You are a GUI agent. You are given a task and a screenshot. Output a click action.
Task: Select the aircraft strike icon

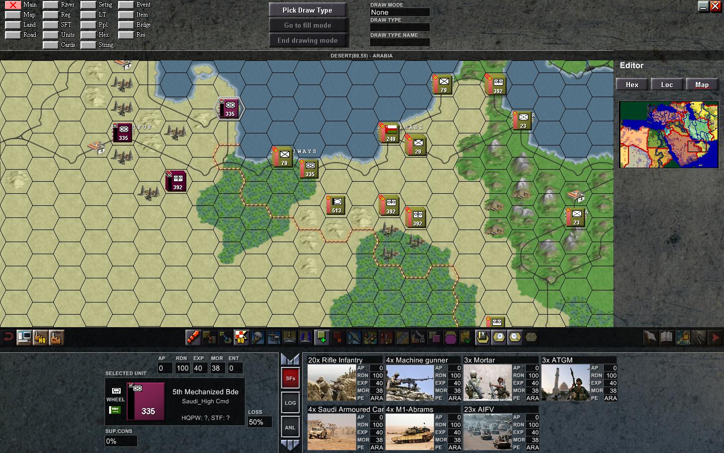[x=354, y=337]
